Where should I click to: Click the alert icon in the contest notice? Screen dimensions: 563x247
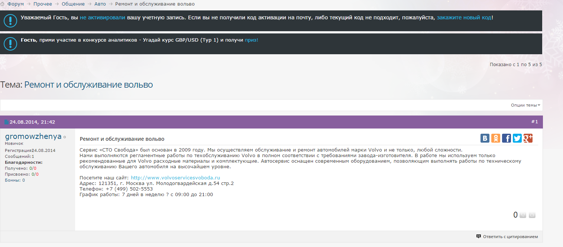pos(10,43)
